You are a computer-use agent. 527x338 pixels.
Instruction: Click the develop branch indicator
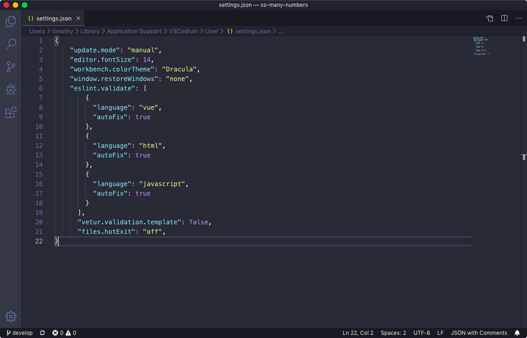tap(19, 333)
